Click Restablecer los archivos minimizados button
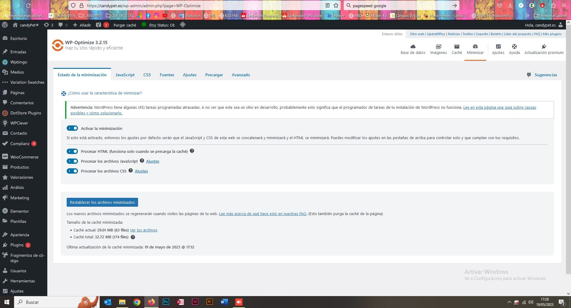This screenshot has width=571, height=308. pos(102,202)
